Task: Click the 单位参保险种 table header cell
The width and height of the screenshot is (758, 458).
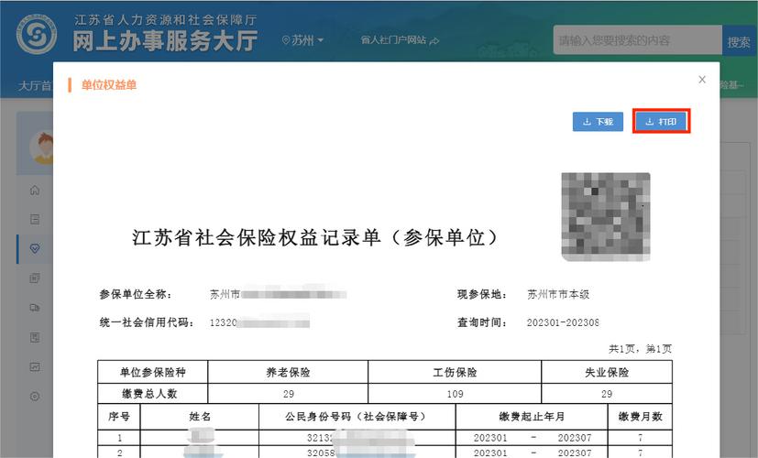Action: [x=153, y=372]
